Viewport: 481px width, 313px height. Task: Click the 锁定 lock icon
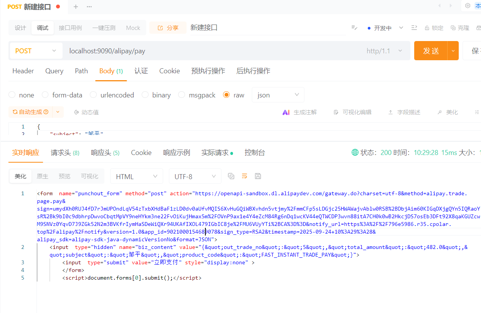click(427, 28)
